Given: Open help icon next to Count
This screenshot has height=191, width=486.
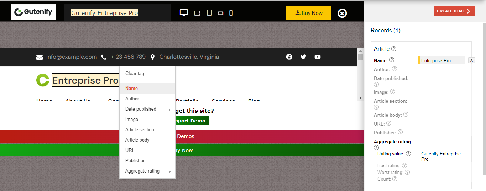Looking at the screenshot, I should [x=395, y=179].
